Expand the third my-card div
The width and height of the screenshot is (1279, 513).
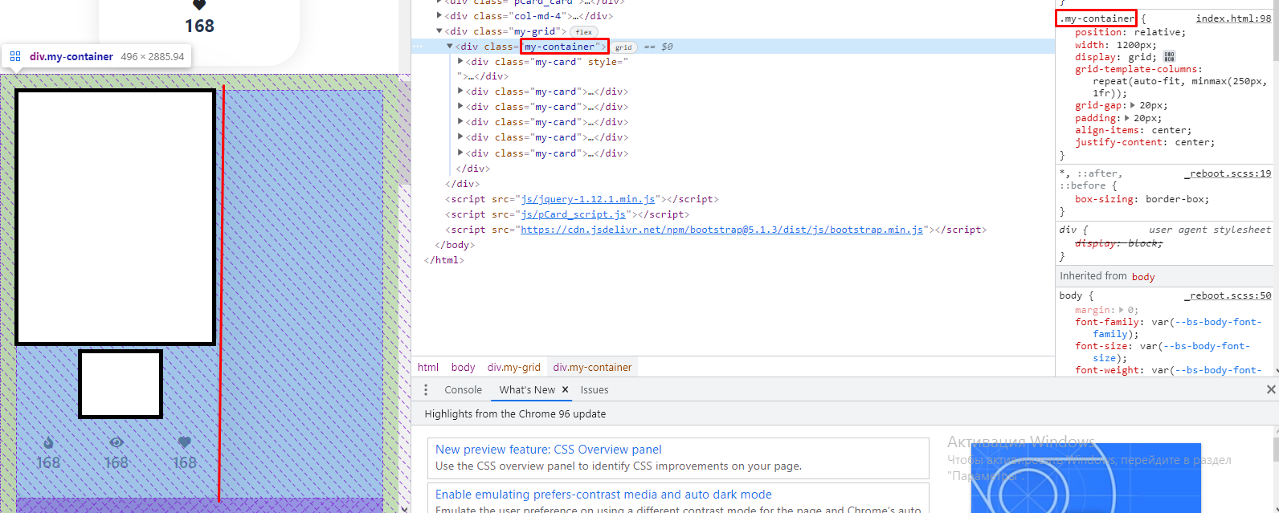[460, 107]
